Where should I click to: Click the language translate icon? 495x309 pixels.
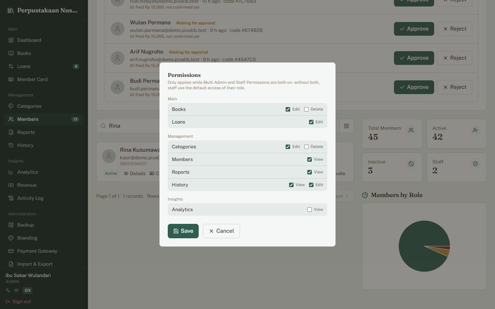coord(8,290)
